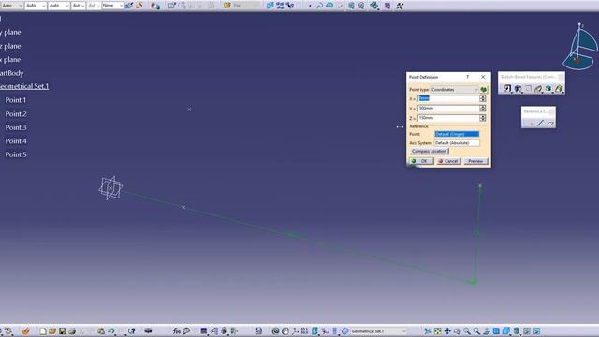This screenshot has height=337, width=599.
Task: Select the zx plane tree node
Action: [10, 60]
